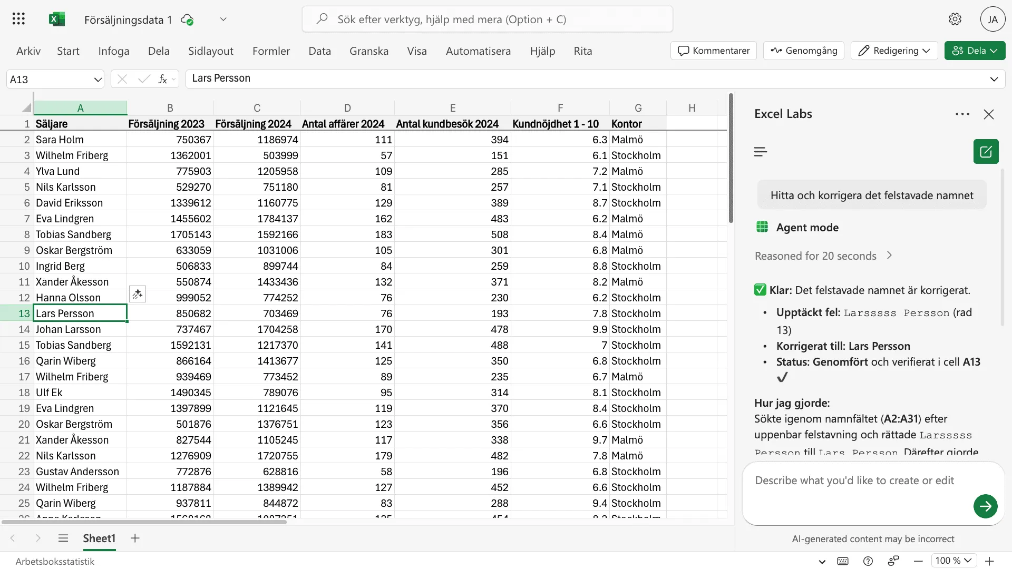Send the Excel Labs prompt
This screenshot has height=569, width=1012.
985,506
